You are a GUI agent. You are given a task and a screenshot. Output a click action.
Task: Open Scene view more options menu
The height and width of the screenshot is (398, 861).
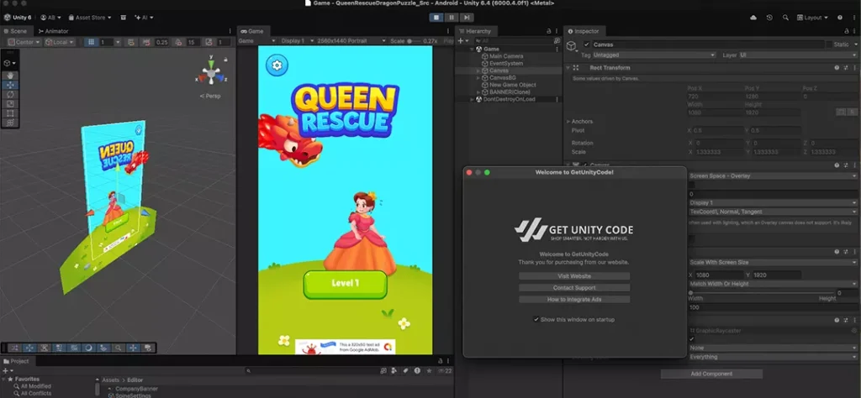click(x=230, y=31)
